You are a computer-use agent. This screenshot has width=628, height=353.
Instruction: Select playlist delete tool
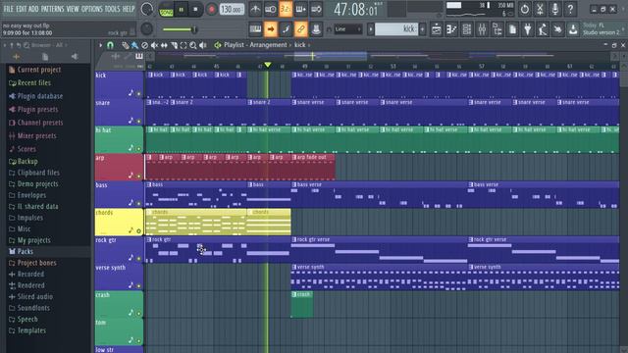(144, 45)
